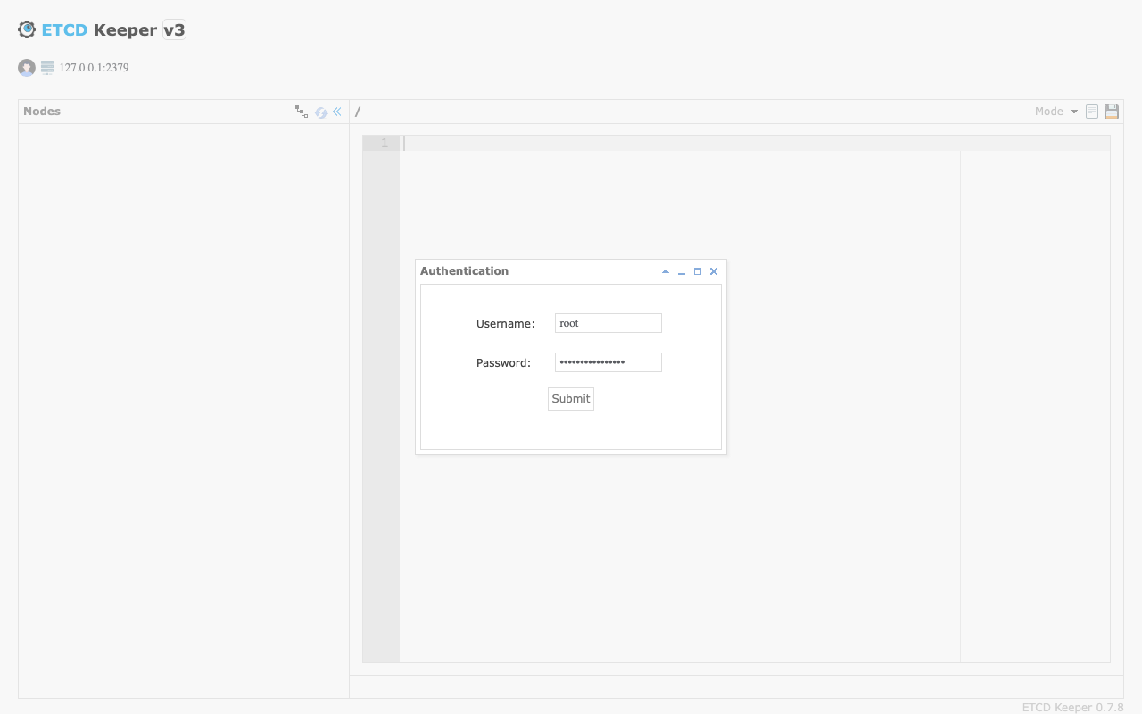
Task: Refresh the Nodes panel
Action: click(321, 112)
